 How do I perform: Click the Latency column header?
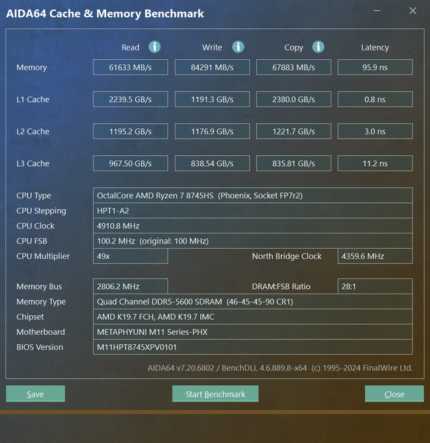(x=375, y=48)
